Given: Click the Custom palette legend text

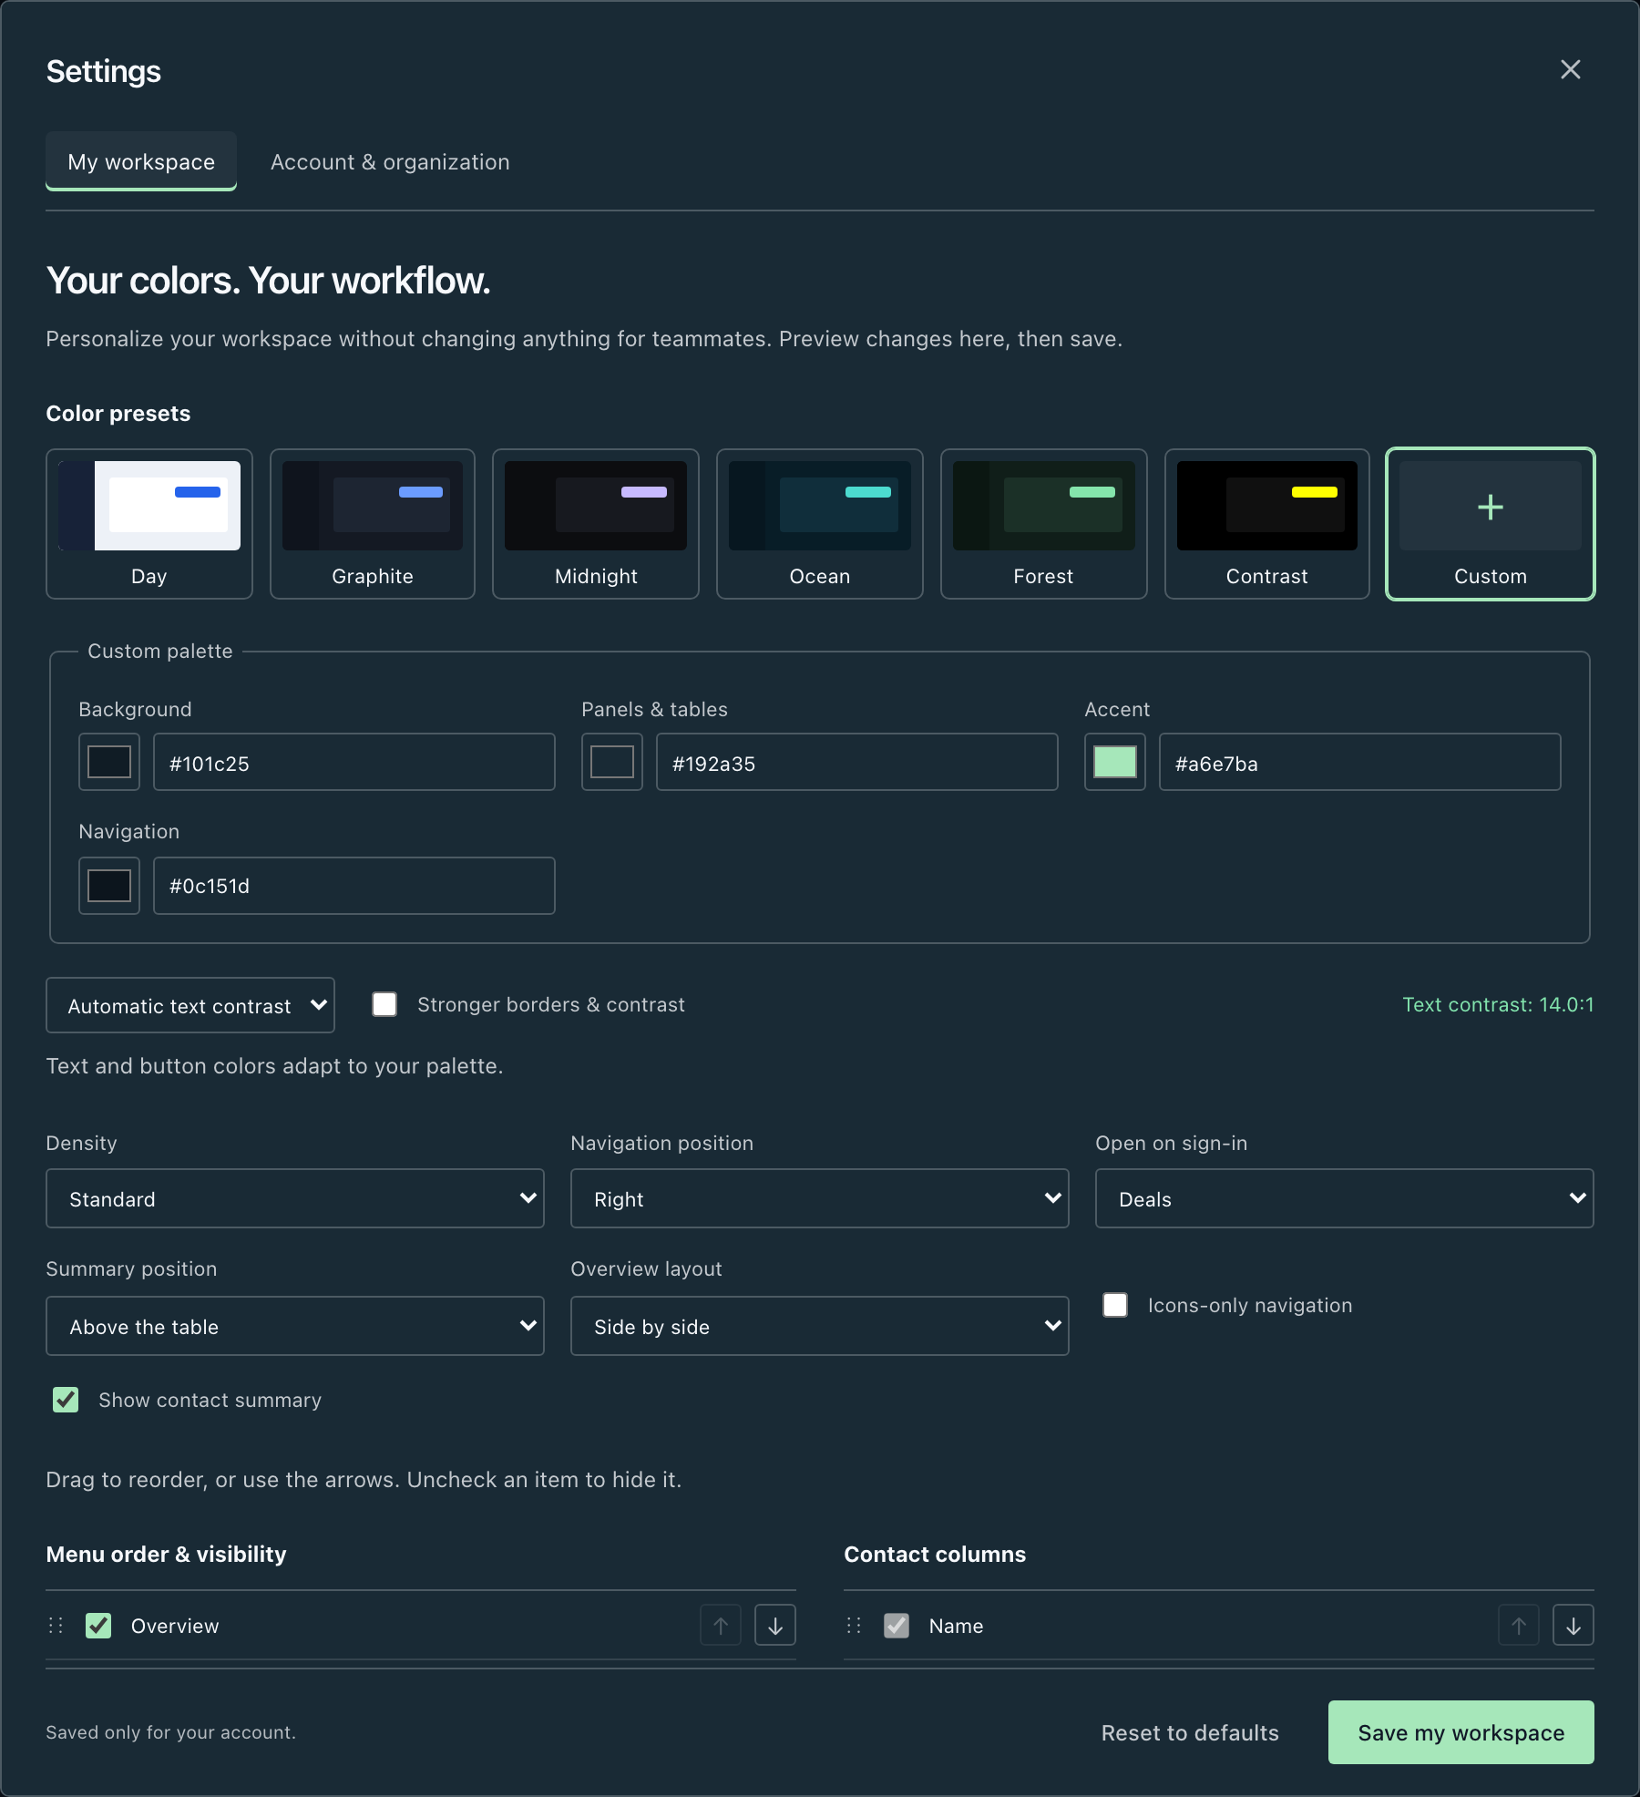Looking at the screenshot, I should (x=160, y=651).
